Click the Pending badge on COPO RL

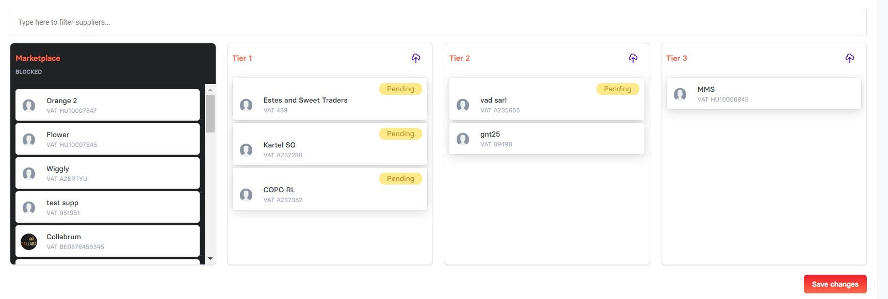pos(400,179)
